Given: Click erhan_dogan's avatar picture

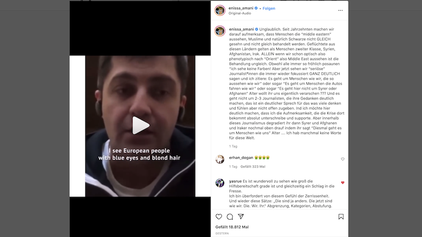Looking at the screenshot, I should (x=220, y=160).
